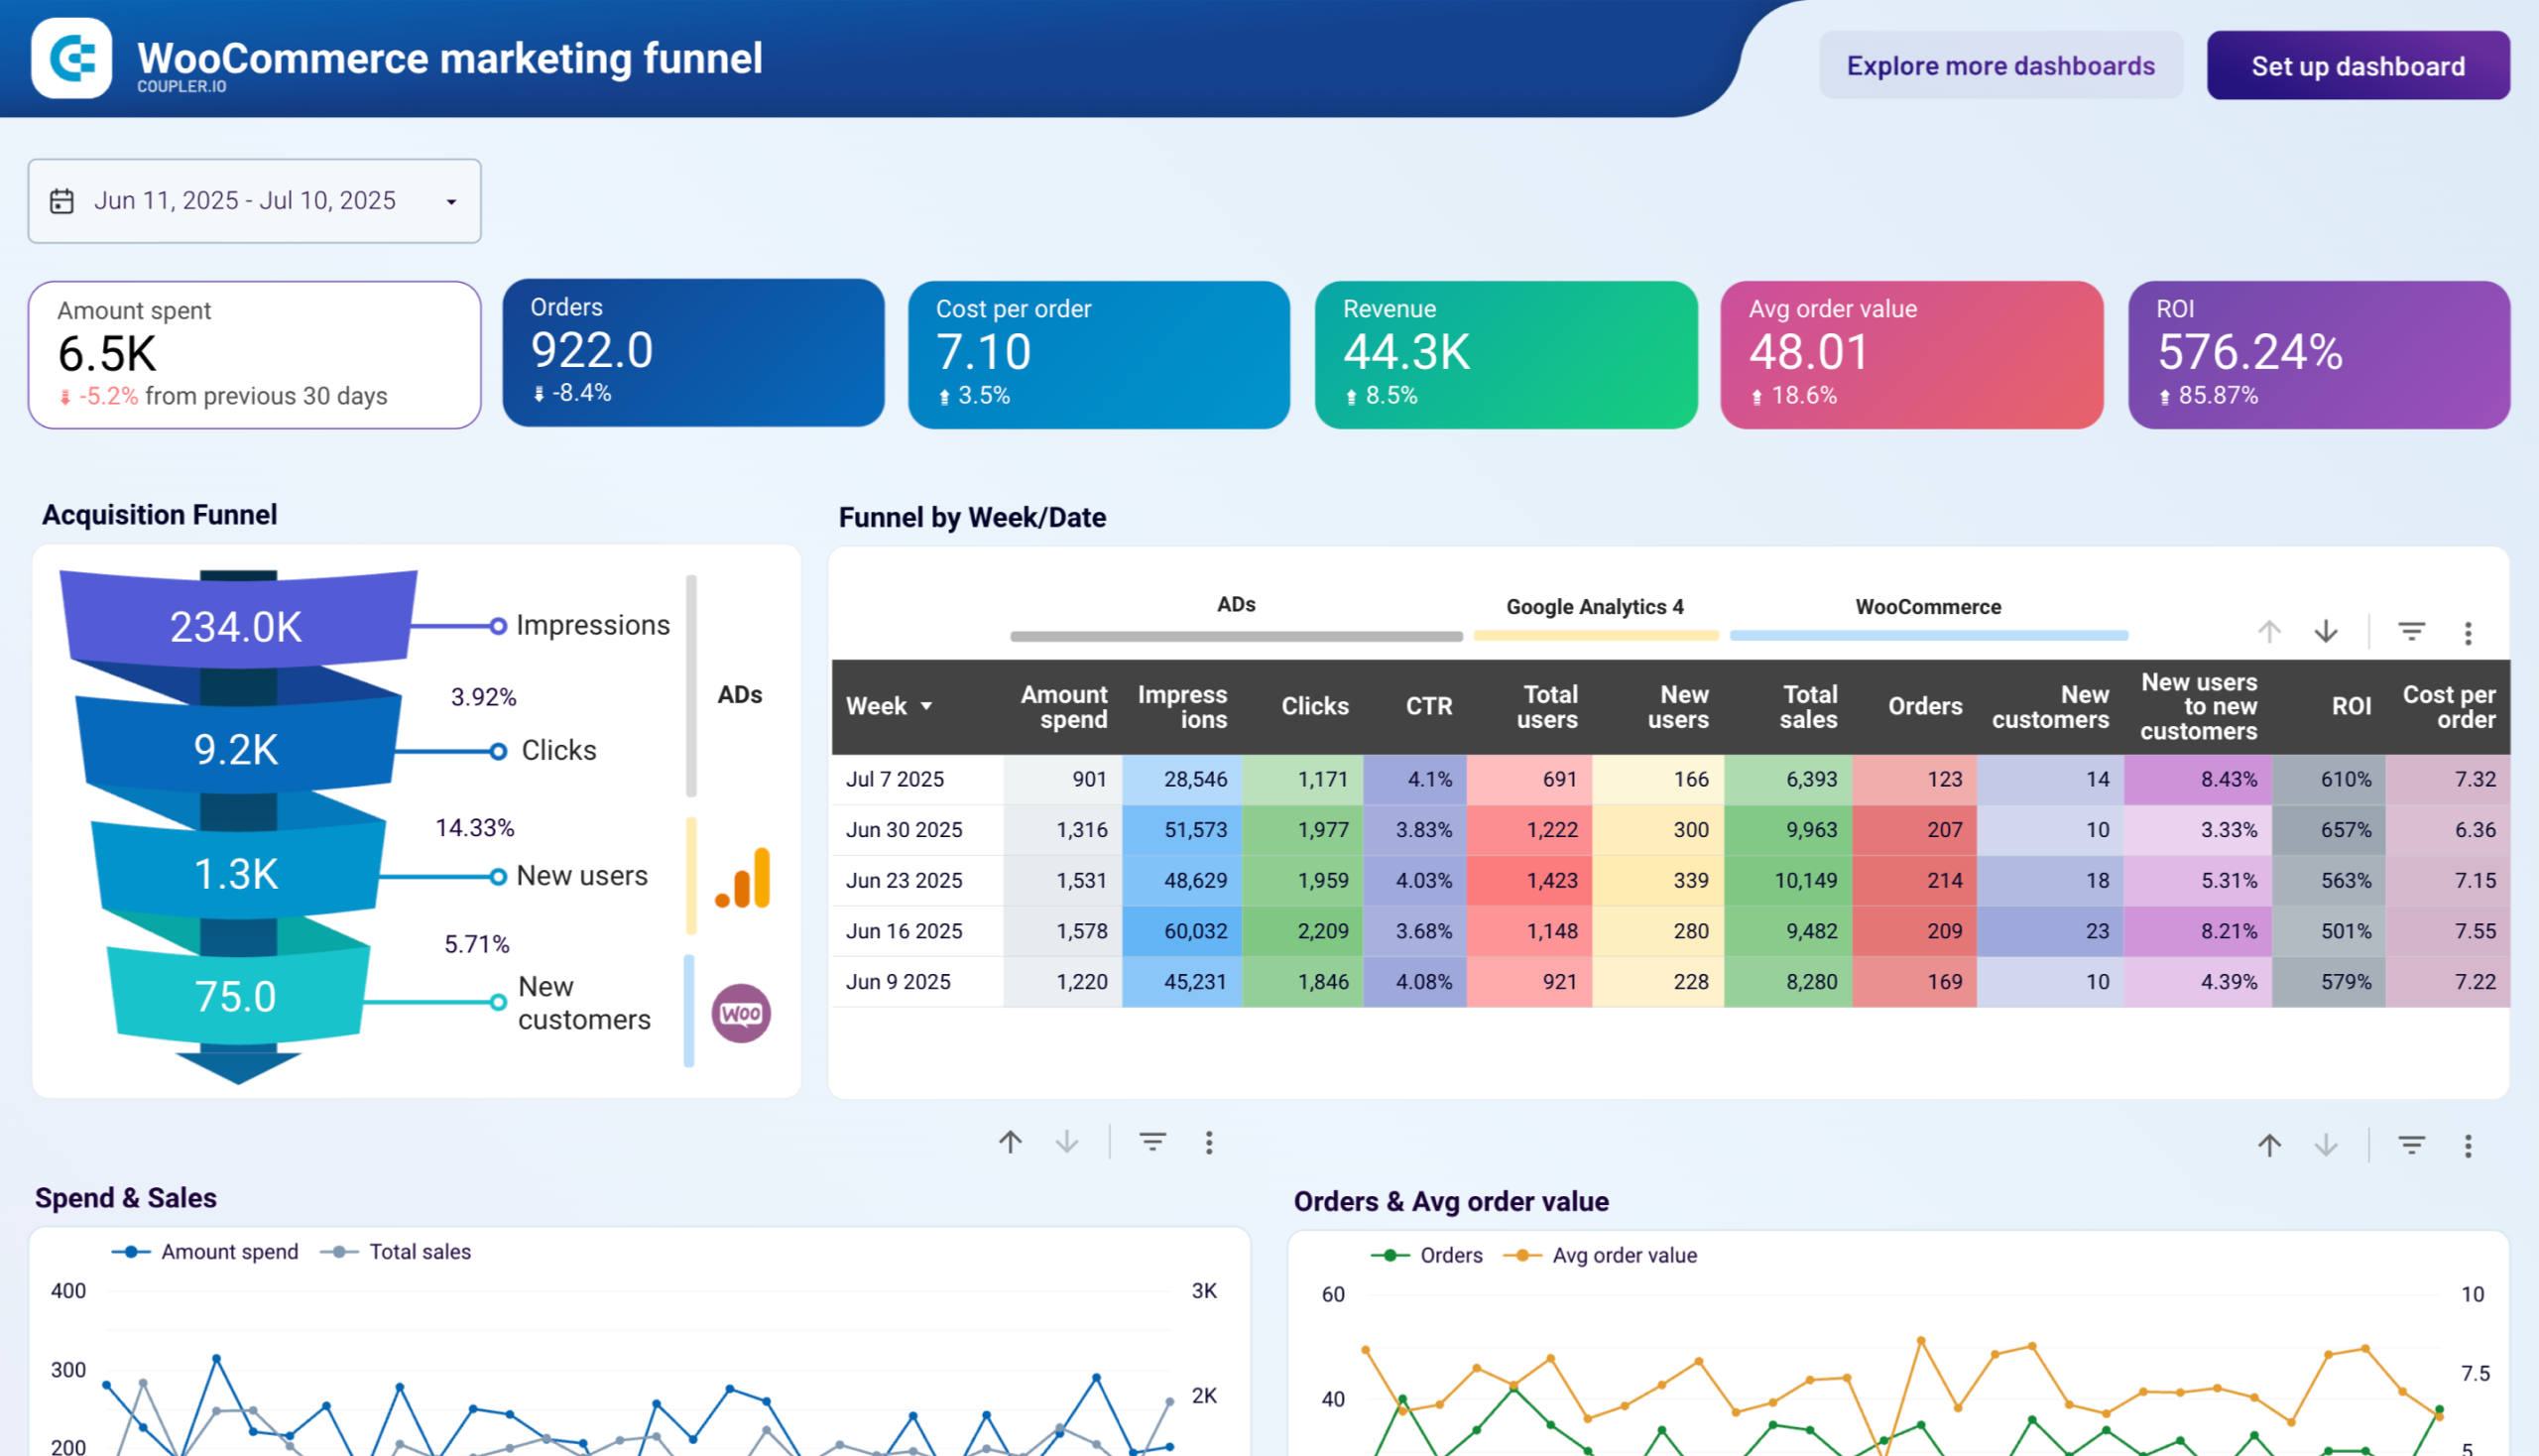Click the sort ascending arrow above the funnel table

tap(2270, 631)
